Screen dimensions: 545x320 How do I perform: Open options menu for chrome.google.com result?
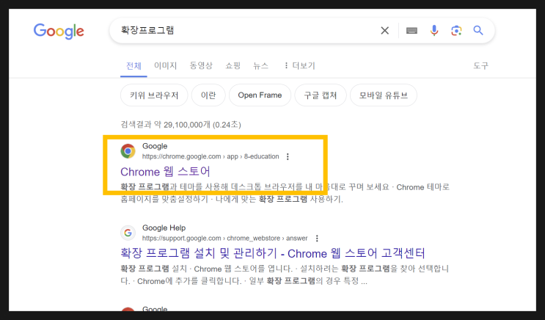tap(288, 156)
